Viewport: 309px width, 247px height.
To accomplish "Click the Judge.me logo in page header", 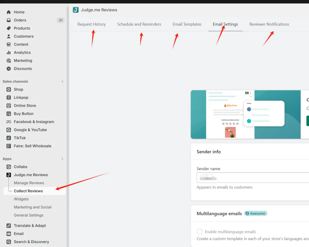I will pos(76,10).
